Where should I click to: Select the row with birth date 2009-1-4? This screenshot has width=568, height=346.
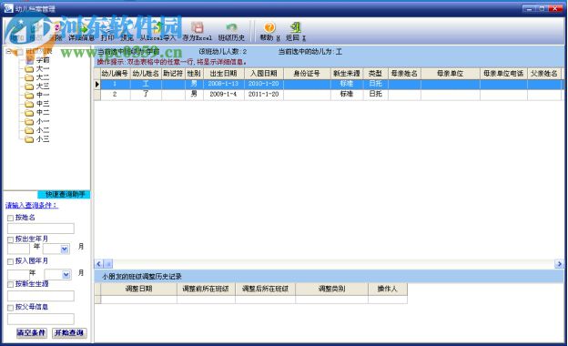click(329, 94)
